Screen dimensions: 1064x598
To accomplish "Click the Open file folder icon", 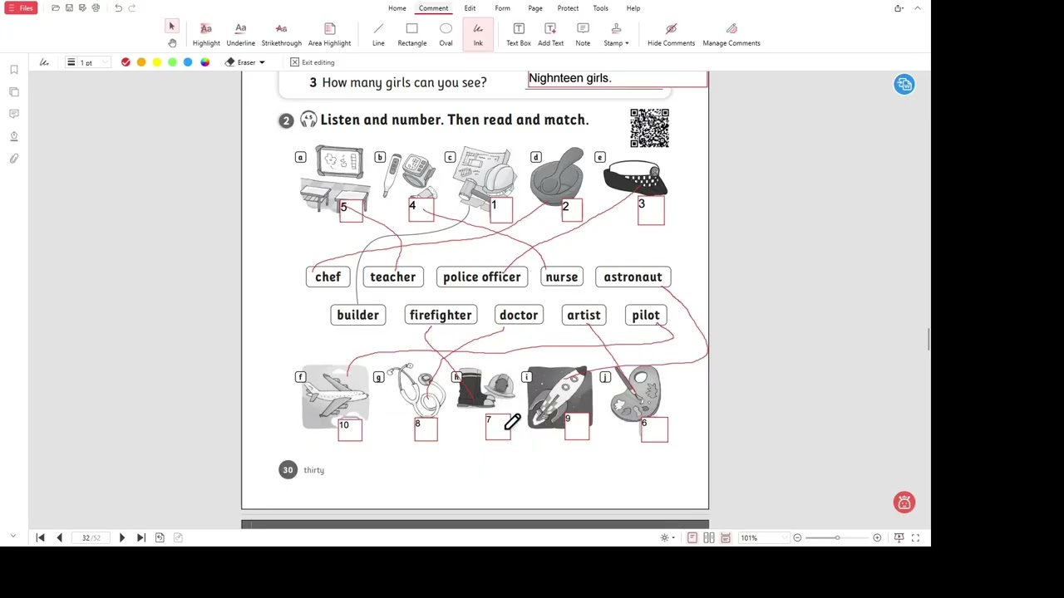I will pos(56,8).
